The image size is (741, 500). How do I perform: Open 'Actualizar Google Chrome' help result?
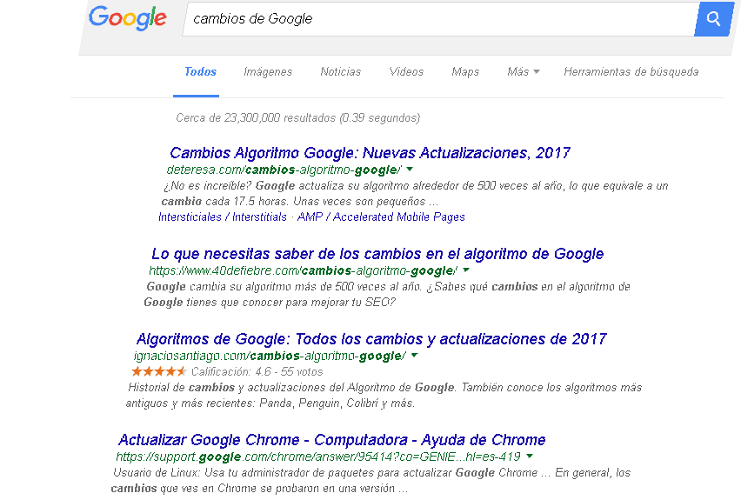coord(331,440)
